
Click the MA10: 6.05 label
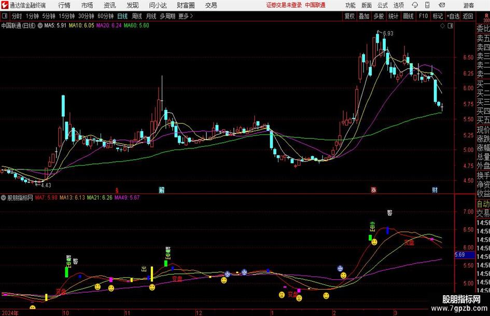[81, 25]
